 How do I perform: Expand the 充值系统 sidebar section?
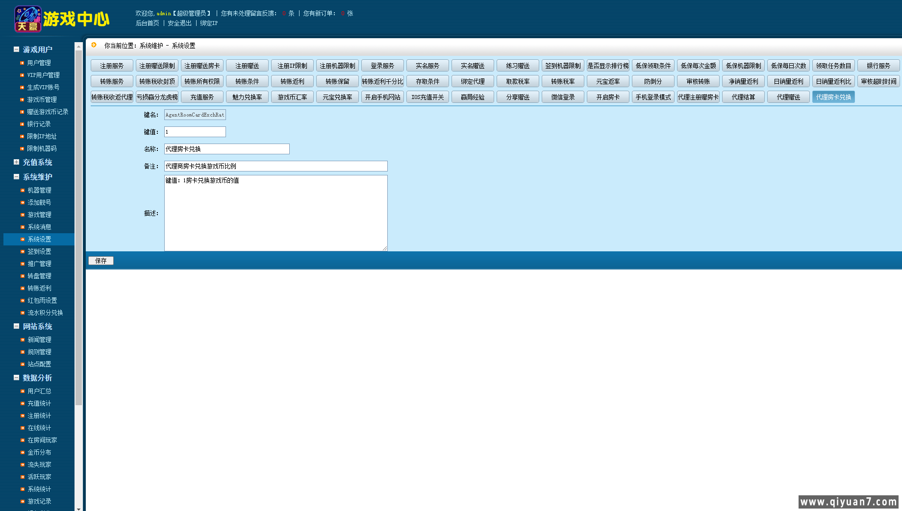(16, 162)
